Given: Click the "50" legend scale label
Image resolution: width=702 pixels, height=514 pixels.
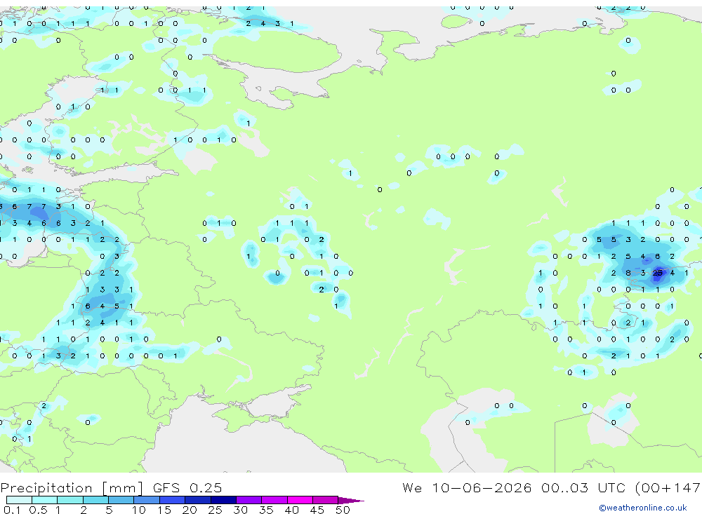Looking at the screenshot, I should [x=343, y=510].
